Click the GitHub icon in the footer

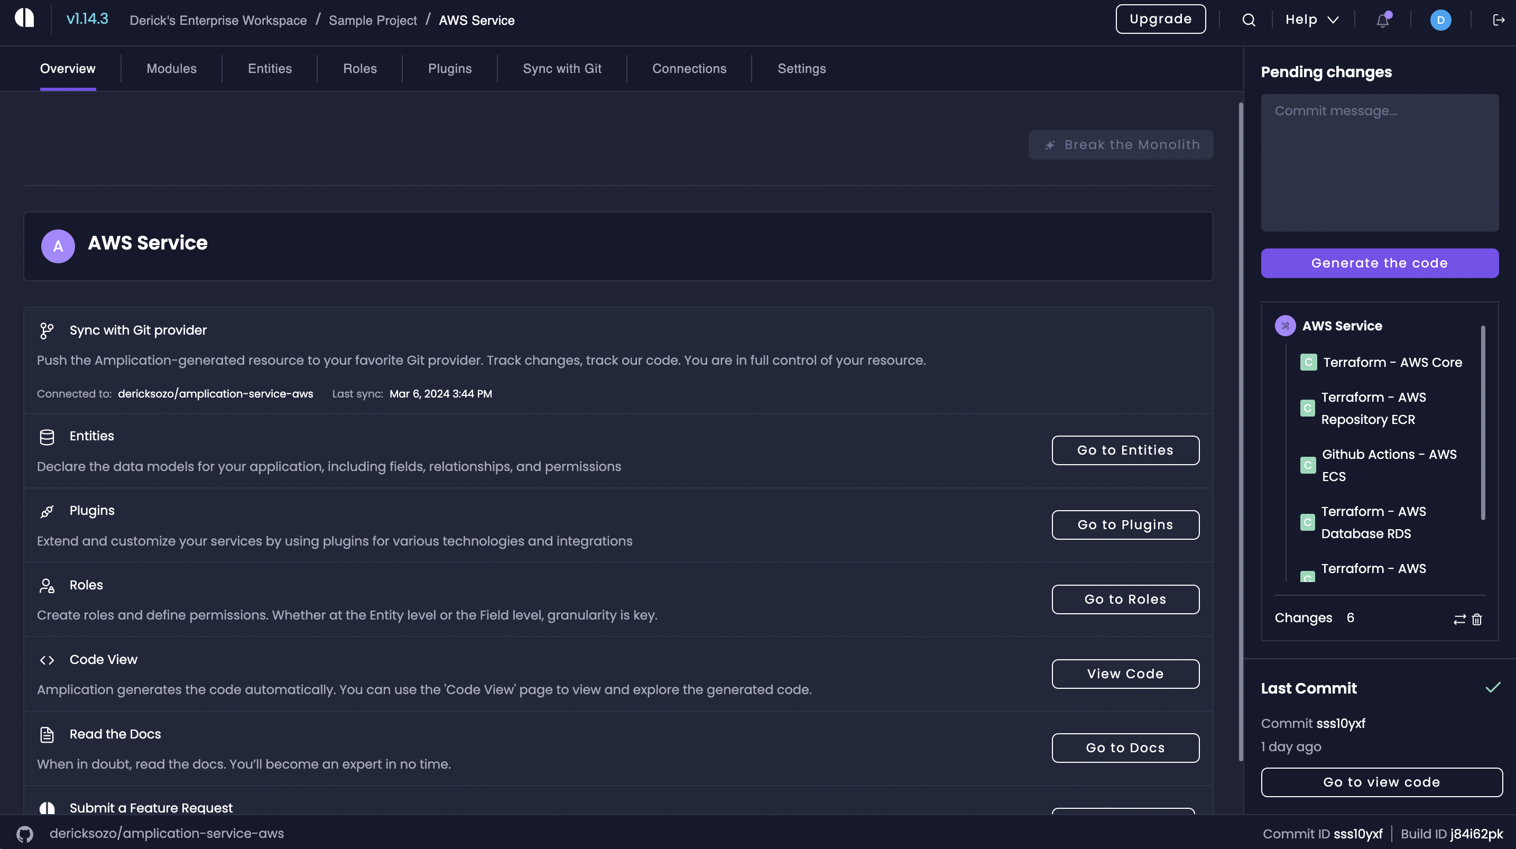coord(25,834)
